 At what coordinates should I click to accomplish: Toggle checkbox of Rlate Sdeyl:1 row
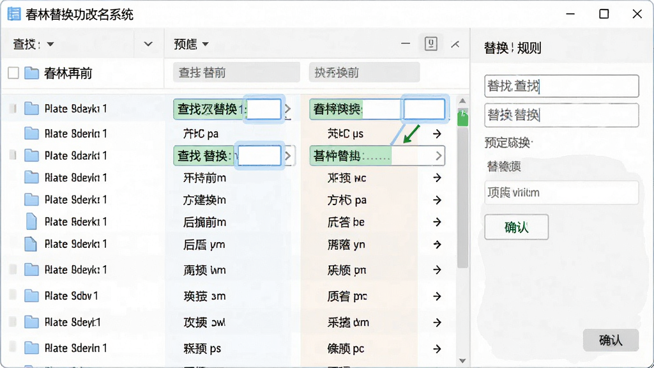click(x=13, y=322)
